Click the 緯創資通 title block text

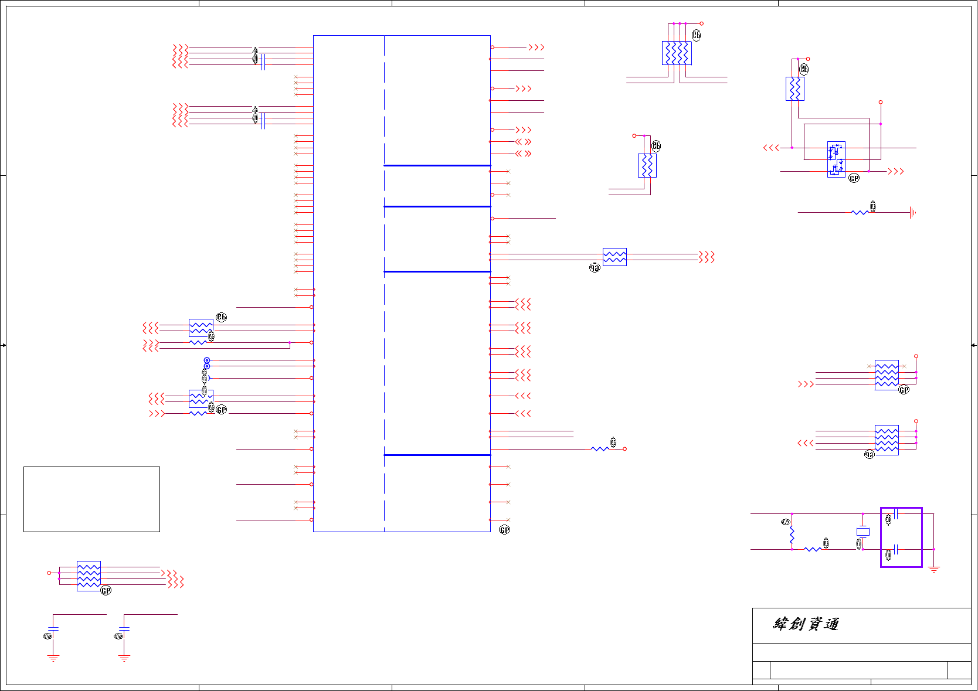806,624
